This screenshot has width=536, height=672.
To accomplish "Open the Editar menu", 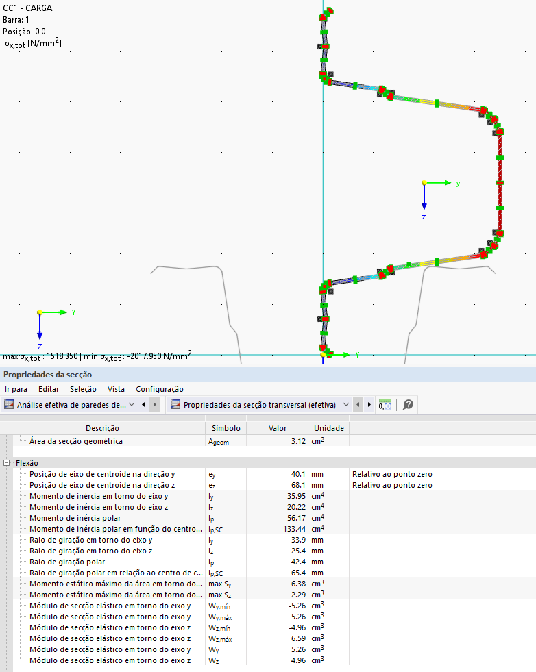I will click(49, 389).
